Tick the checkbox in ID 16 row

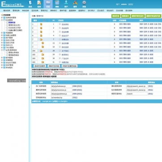(x=60, y=47)
